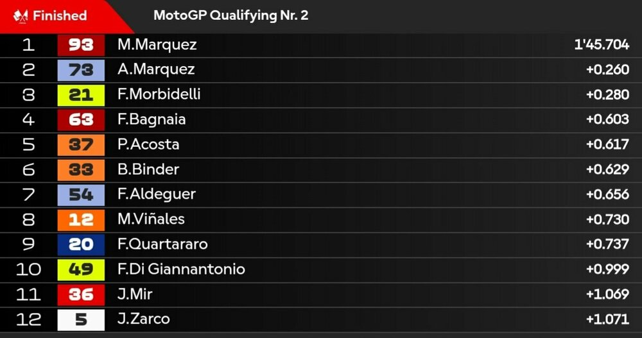Select the white number 5 badge
The width and height of the screenshot is (642, 338).
[x=81, y=319]
